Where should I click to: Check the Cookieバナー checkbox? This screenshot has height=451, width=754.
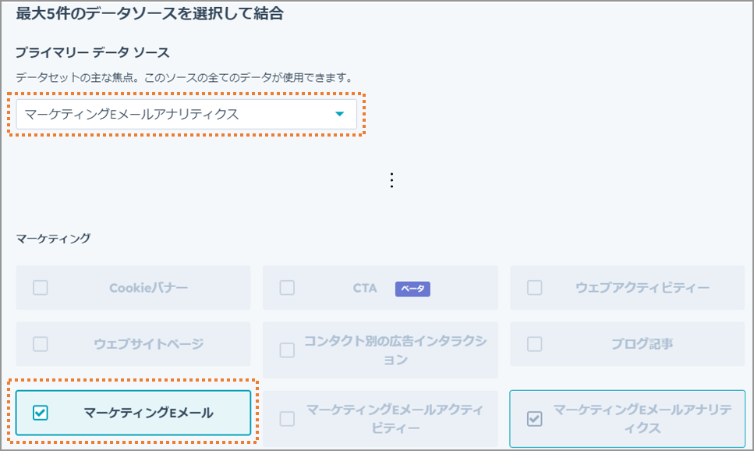coord(41,288)
